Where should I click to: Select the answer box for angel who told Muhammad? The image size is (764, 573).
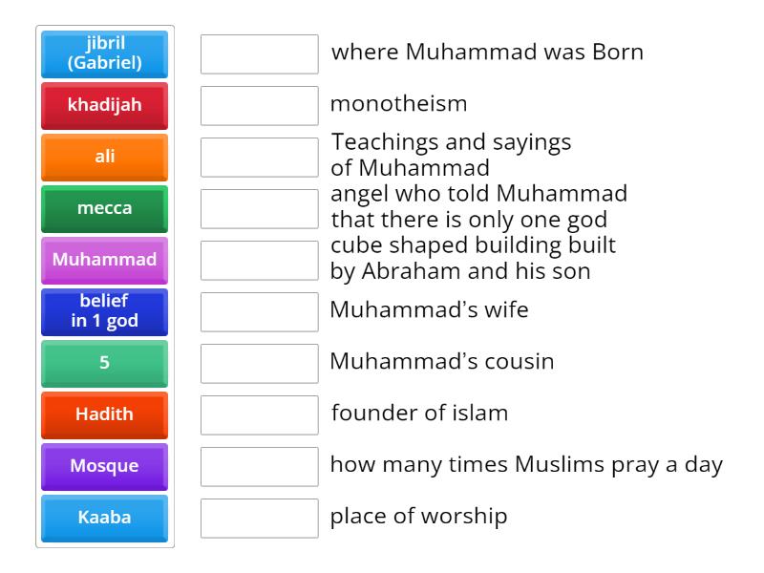(x=260, y=209)
